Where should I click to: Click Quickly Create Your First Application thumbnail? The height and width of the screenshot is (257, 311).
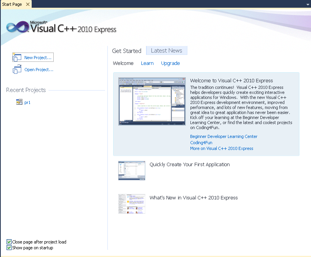pyautogui.click(x=132, y=170)
